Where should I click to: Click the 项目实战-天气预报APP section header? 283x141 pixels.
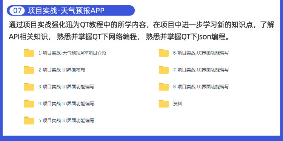[66, 11]
